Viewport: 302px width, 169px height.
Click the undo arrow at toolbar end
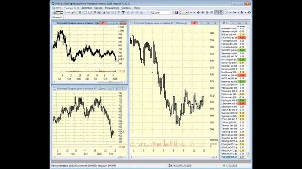click(249, 13)
